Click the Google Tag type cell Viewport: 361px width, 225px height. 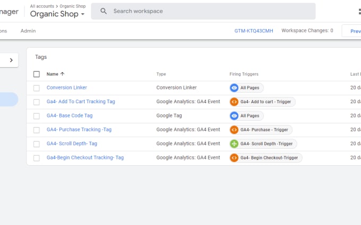(x=169, y=115)
